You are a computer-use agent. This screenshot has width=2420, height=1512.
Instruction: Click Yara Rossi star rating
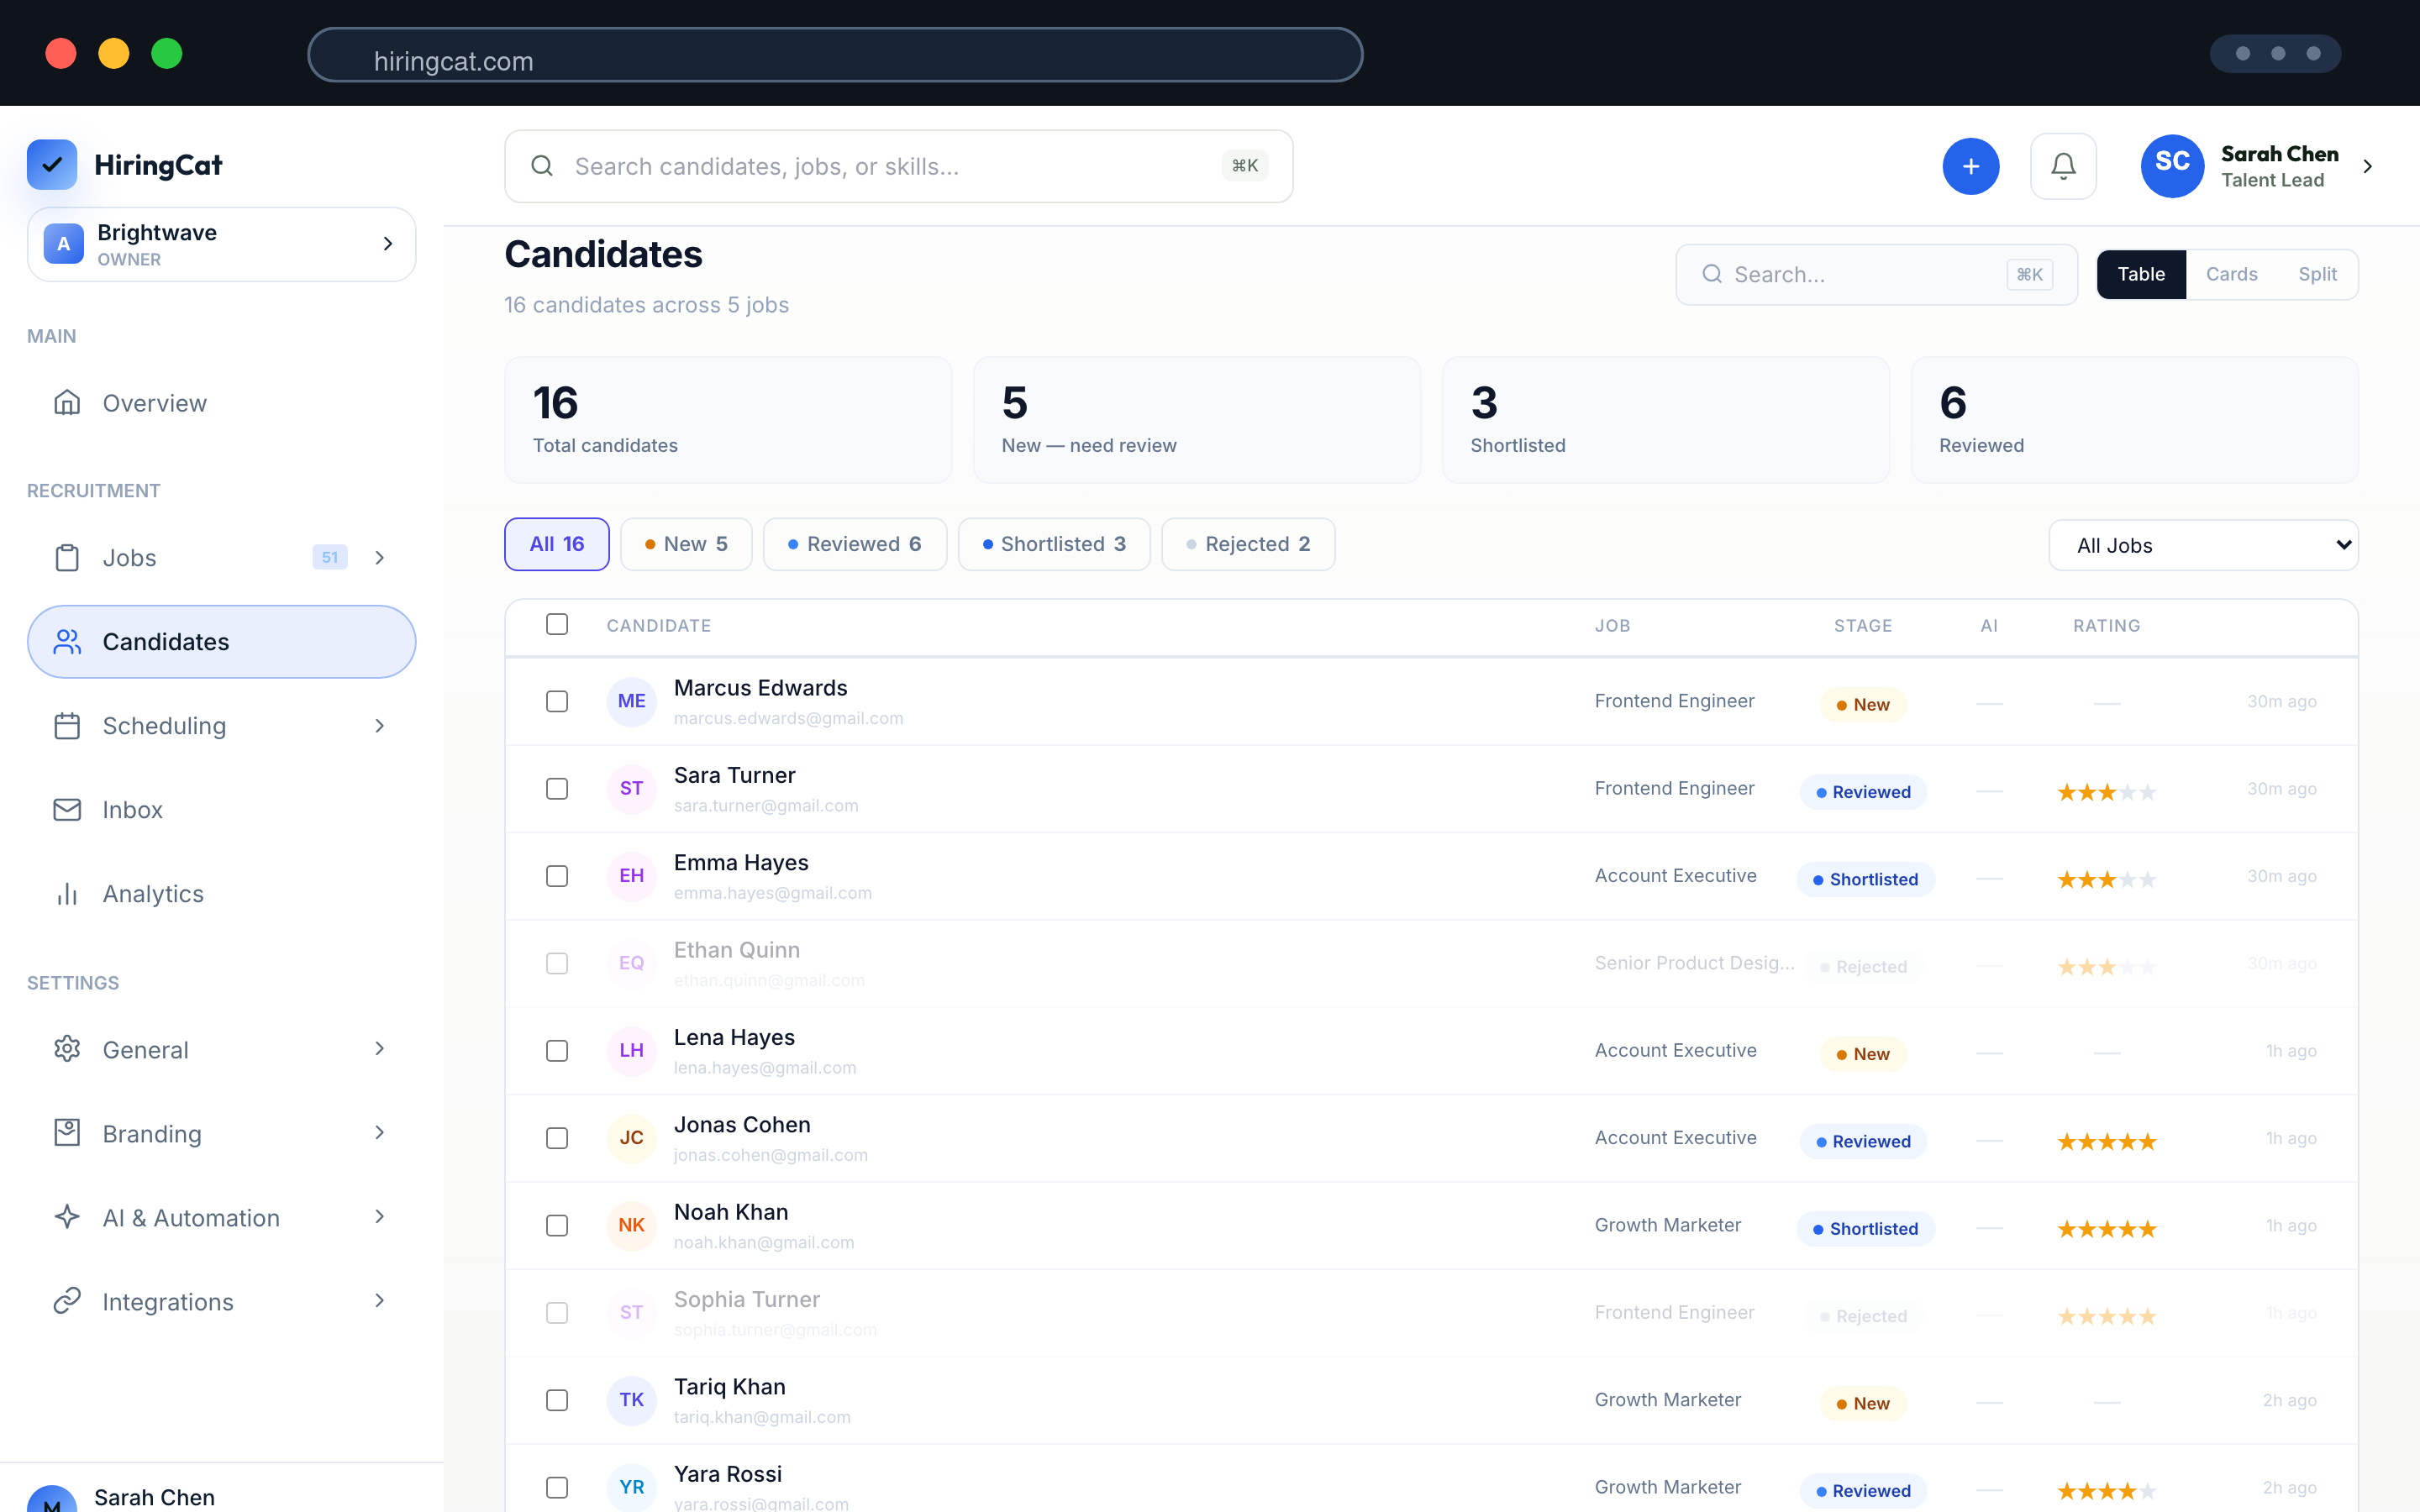pyautogui.click(x=2106, y=1491)
